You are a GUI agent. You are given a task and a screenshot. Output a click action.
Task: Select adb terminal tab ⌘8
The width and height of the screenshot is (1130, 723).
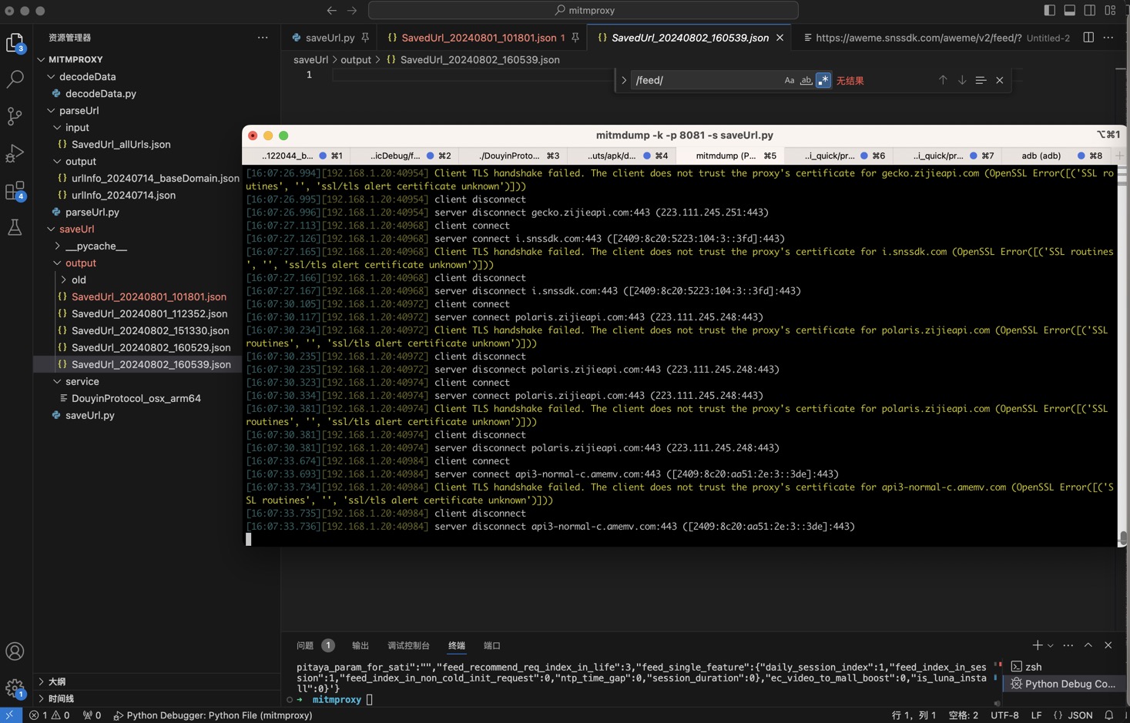[1056, 156]
